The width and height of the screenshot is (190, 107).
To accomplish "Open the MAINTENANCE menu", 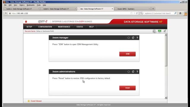I will click(x=64, y=27).
